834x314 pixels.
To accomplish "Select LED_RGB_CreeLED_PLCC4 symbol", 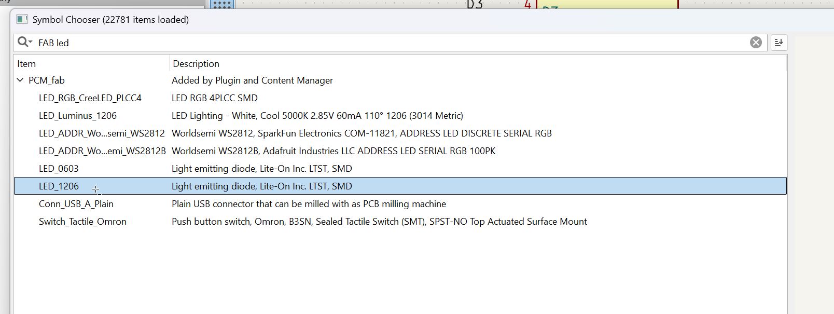I will [90, 98].
